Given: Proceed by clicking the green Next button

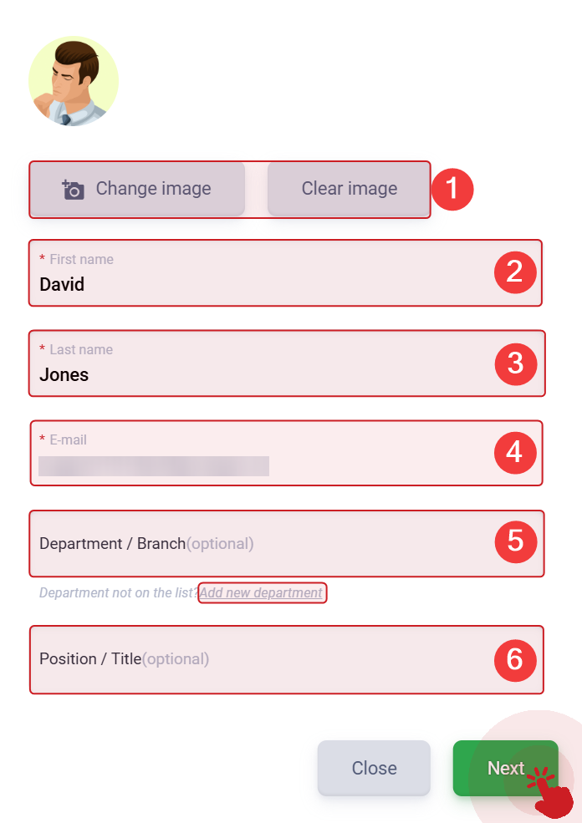Looking at the screenshot, I should 505,768.
